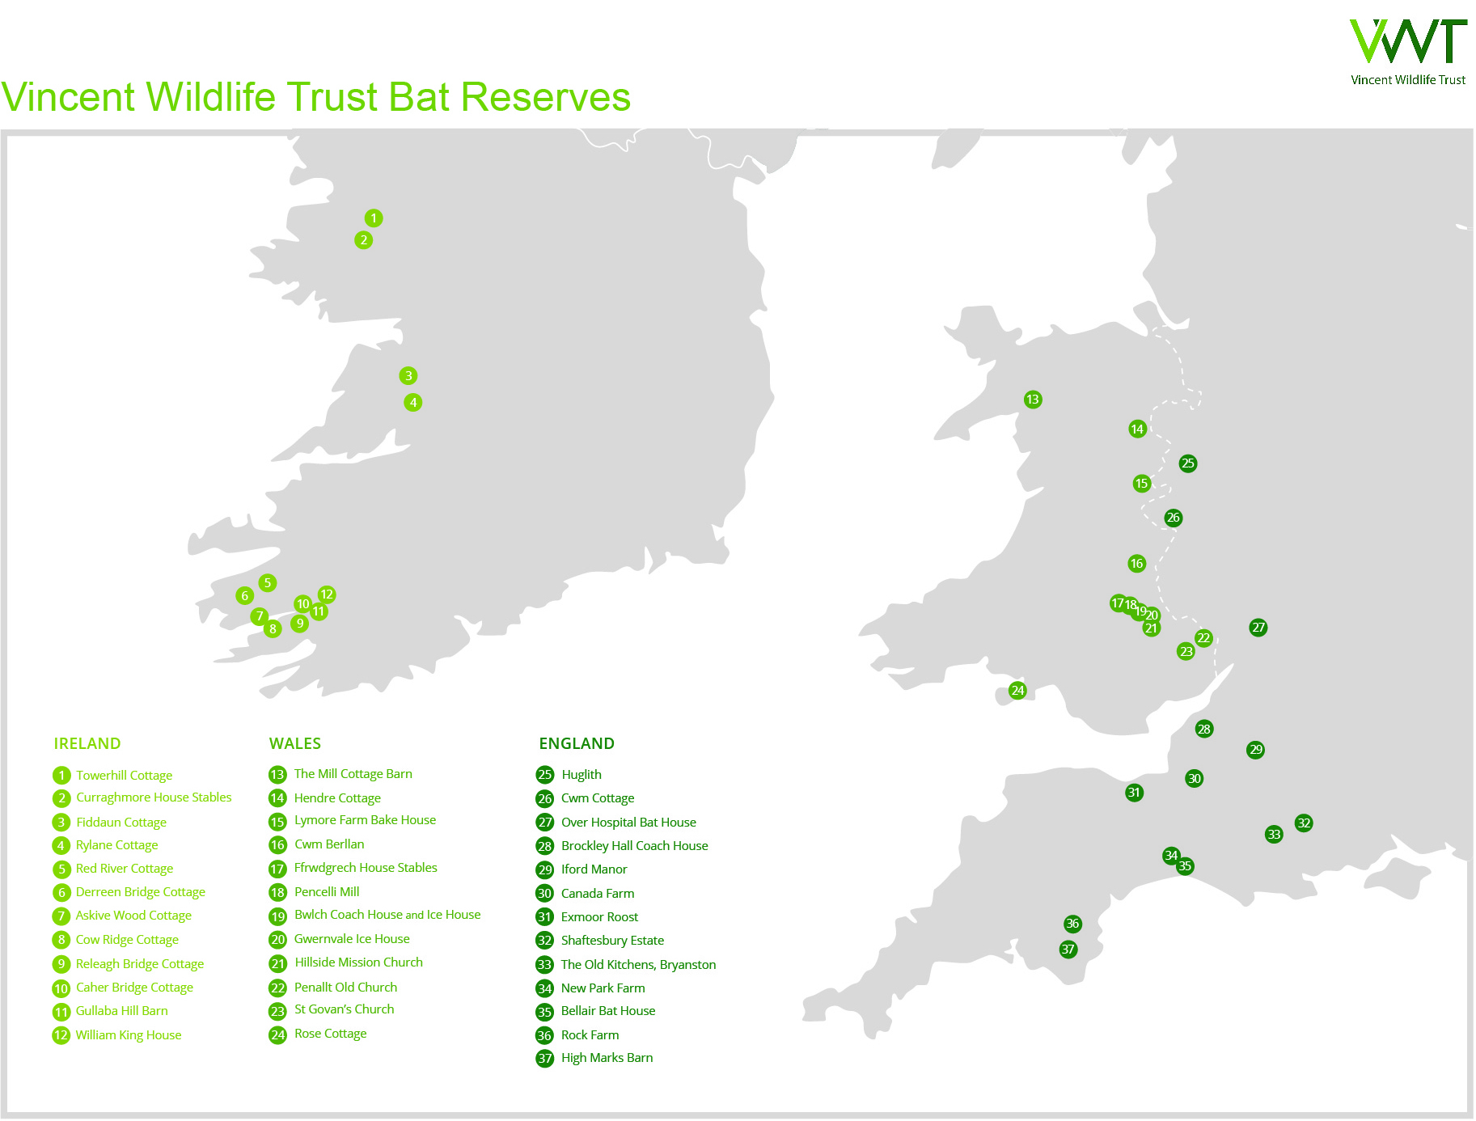Select 'Huglith' in the England legend

(582, 775)
